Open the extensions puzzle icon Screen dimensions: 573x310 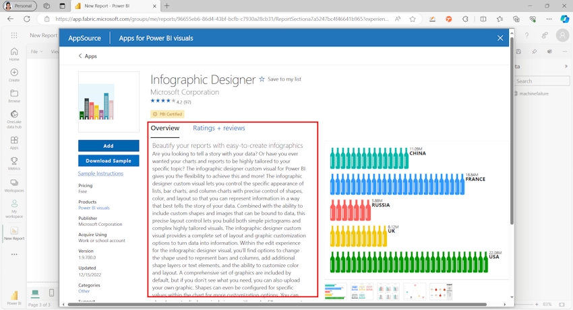[x=465, y=19]
